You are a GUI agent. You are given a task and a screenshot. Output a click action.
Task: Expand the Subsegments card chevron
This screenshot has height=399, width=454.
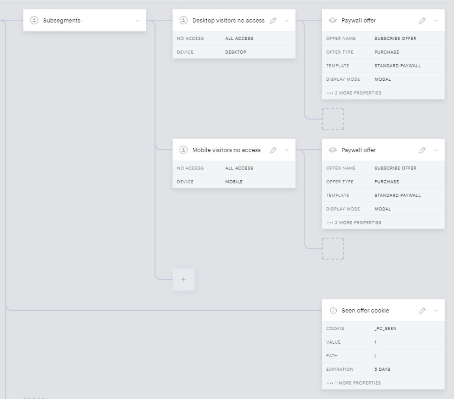pyautogui.click(x=137, y=21)
